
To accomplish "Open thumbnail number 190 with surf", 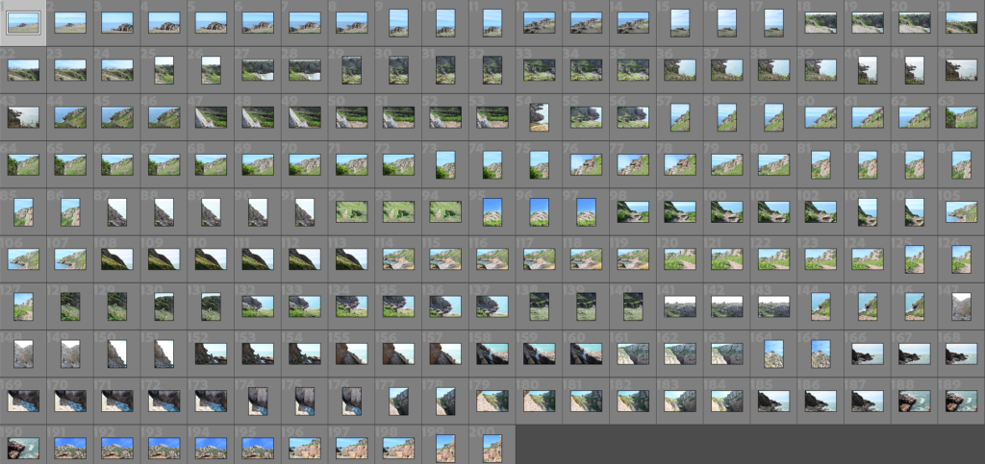I will pos(23,448).
